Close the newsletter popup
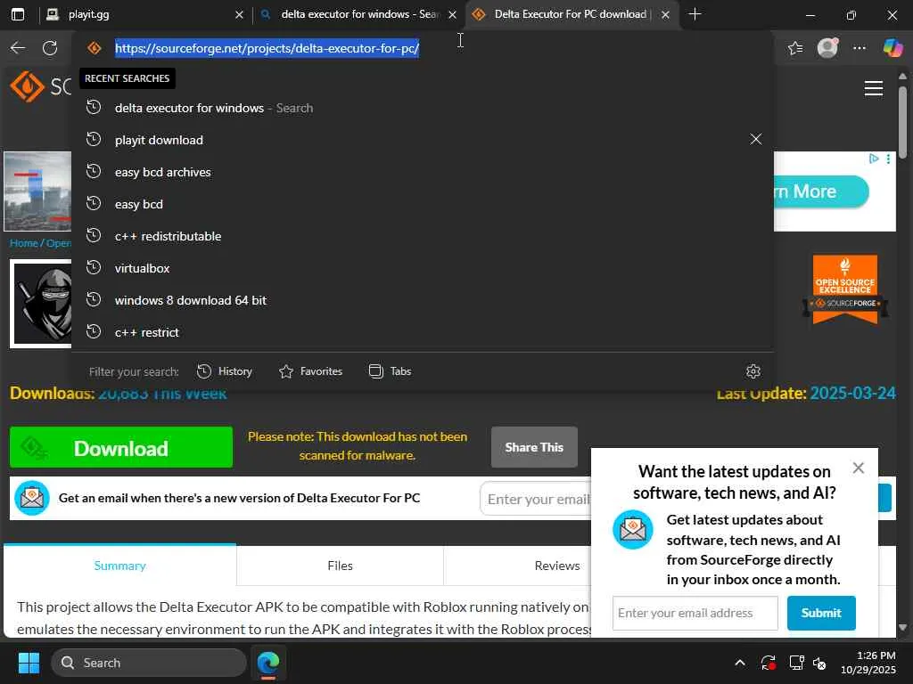 pyautogui.click(x=859, y=468)
